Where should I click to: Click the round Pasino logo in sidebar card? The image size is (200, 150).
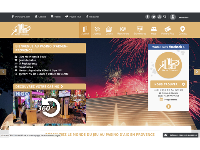pos(168,65)
